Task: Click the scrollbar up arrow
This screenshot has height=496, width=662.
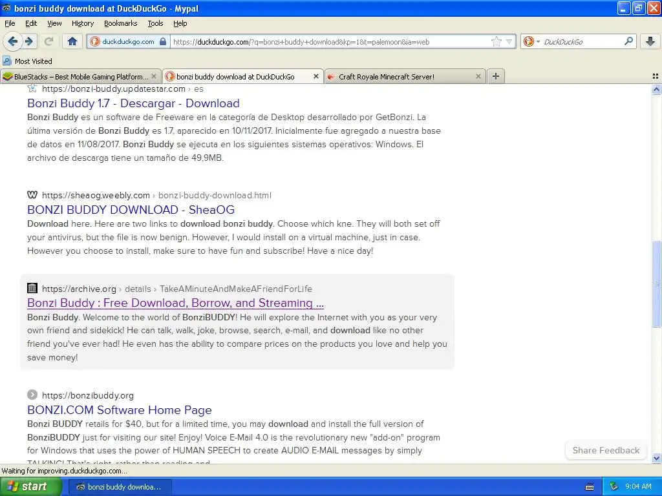Action: (656, 89)
